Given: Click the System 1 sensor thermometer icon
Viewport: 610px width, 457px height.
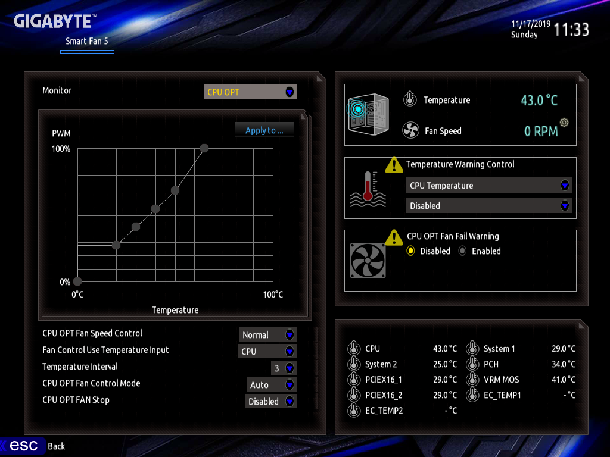Looking at the screenshot, I should 472,348.
